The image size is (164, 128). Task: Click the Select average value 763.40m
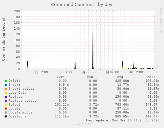coord(122,105)
